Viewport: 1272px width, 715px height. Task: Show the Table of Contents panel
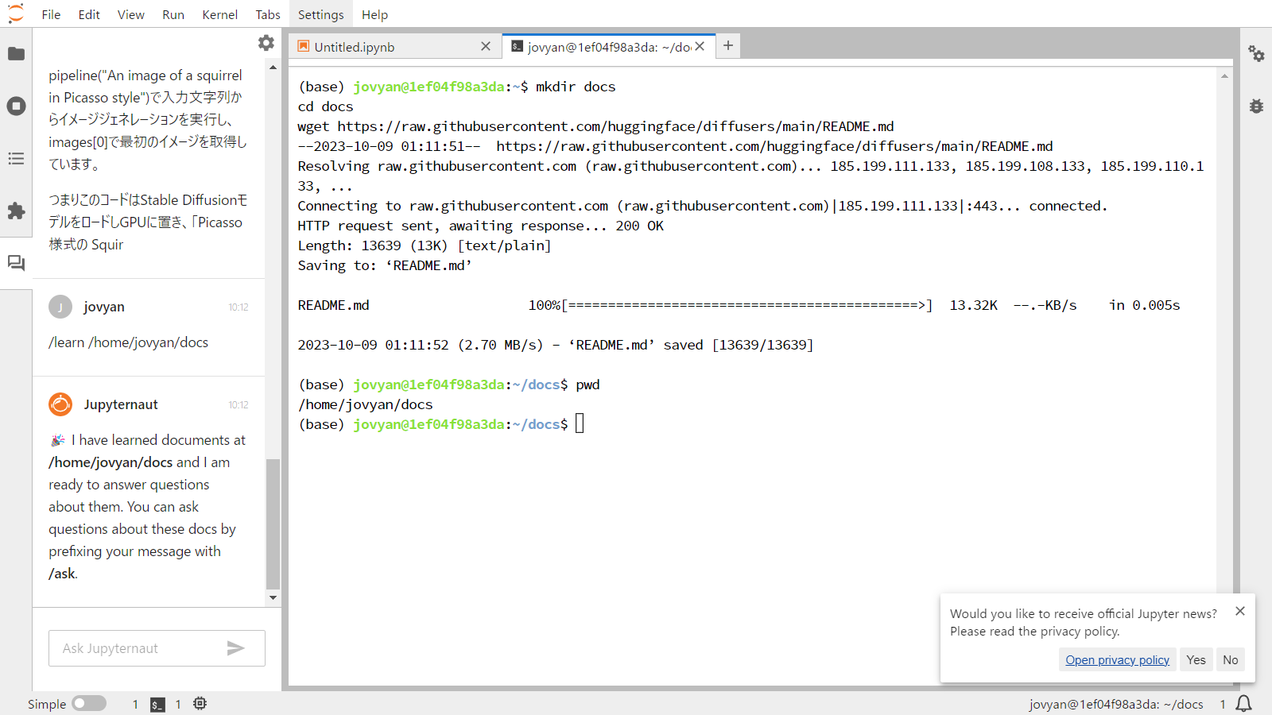16,159
